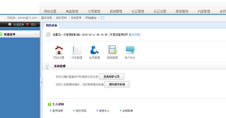Open 基本信息 in the top bar
The height and width of the screenshot is (118, 226).
[x=46, y=18]
